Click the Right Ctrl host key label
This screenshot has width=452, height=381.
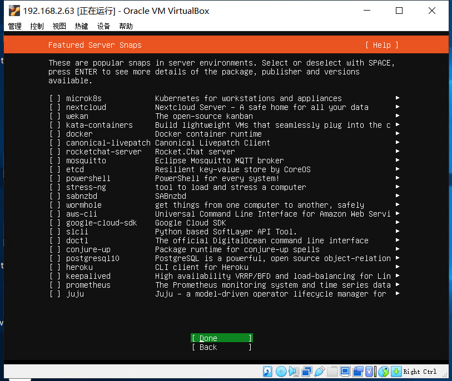[x=419, y=372]
